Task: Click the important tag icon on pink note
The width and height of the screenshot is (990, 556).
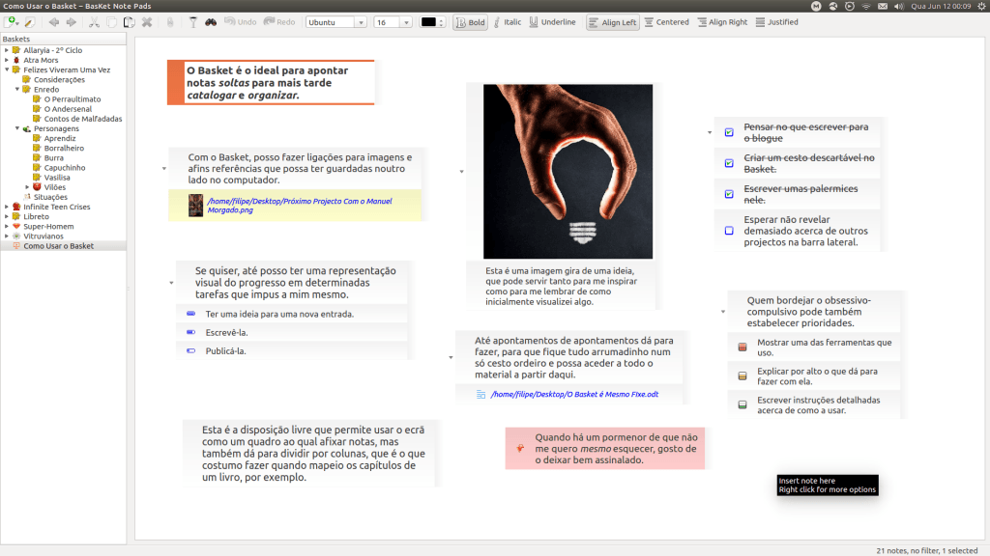Action: [520, 448]
